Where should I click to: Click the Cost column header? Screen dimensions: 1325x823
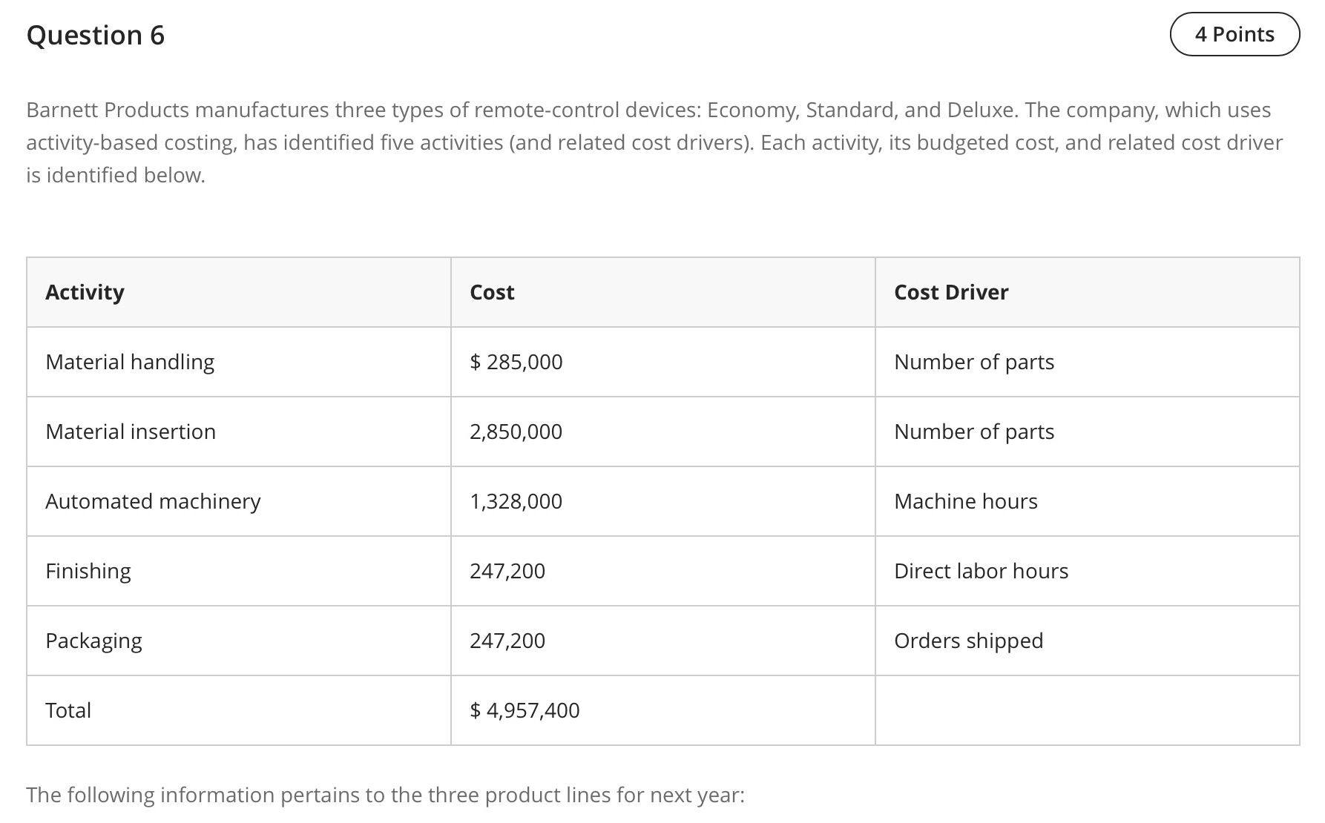[662, 292]
